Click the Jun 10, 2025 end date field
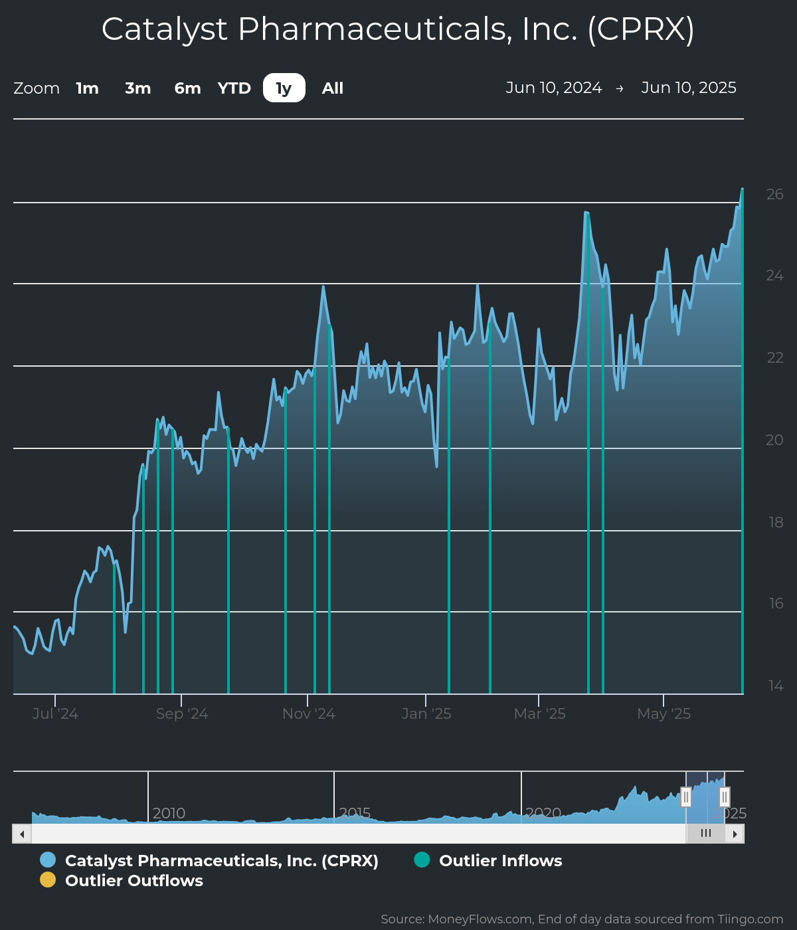 (x=689, y=88)
